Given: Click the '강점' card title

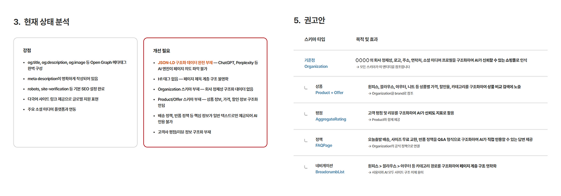Looking at the screenshot, I should pos(27,50).
